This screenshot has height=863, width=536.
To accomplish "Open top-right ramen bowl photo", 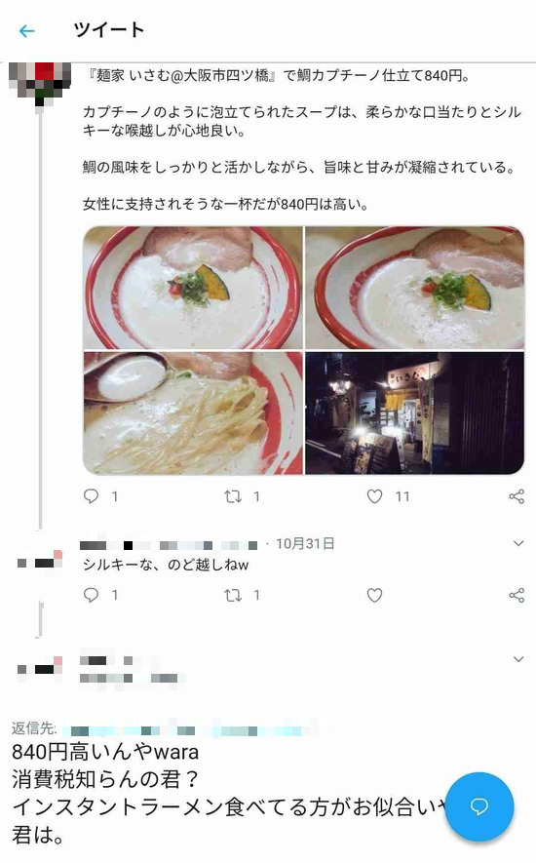I will pyautogui.click(x=414, y=288).
